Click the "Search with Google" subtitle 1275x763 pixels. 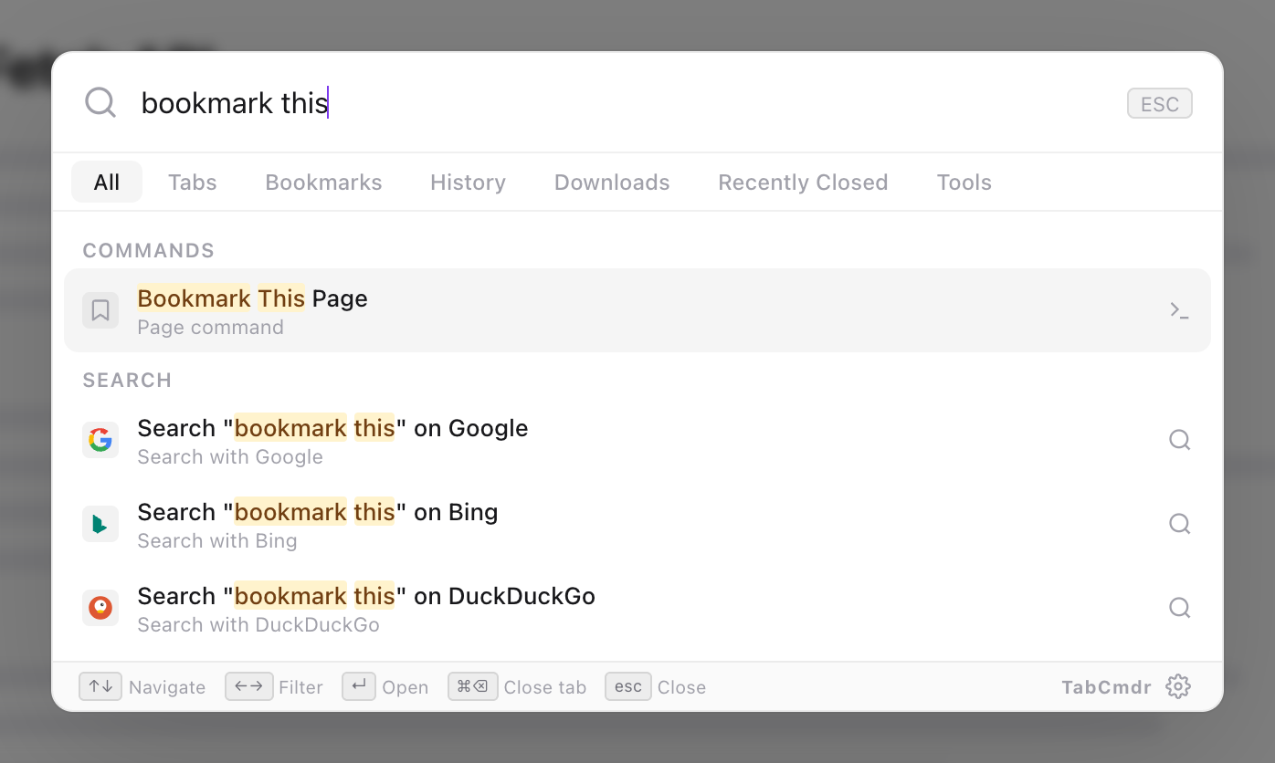click(x=230, y=457)
